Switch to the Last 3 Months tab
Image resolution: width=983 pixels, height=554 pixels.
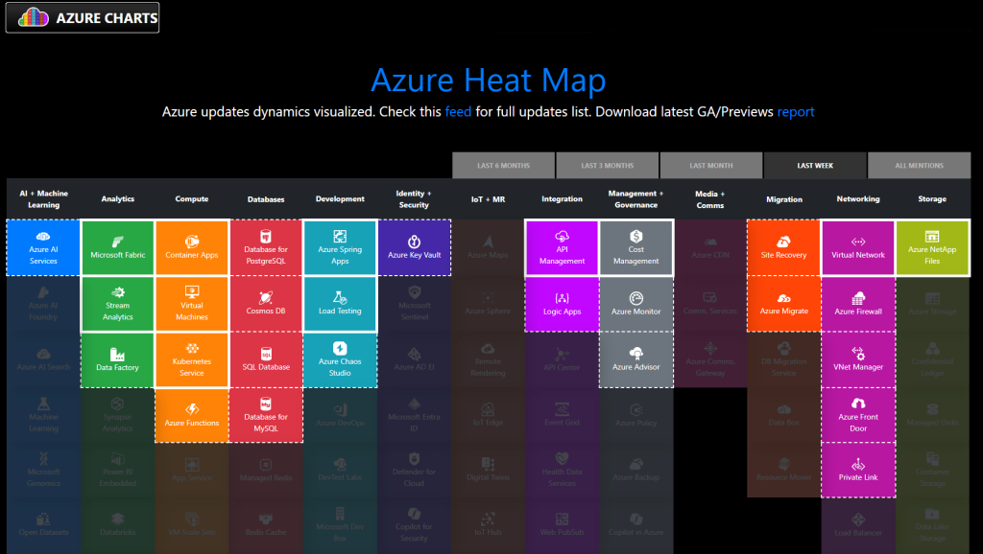point(607,165)
